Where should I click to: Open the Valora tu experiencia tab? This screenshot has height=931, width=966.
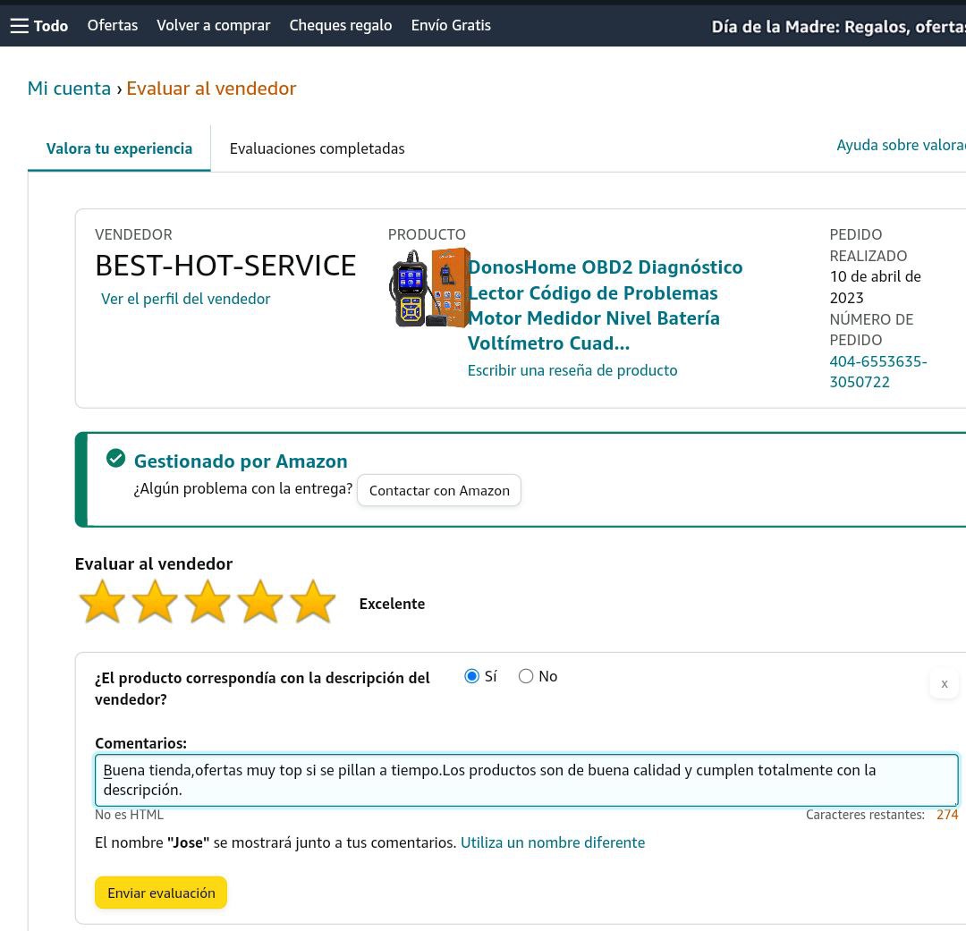coord(119,148)
